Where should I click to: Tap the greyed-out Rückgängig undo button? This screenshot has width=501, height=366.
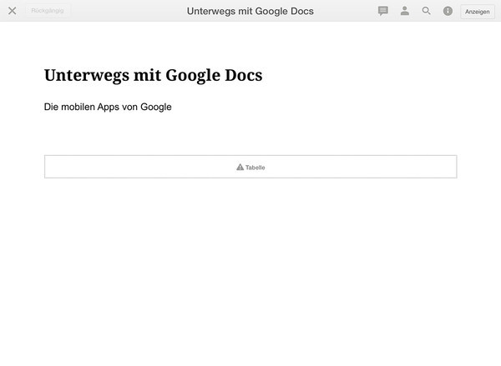pos(46,11)
